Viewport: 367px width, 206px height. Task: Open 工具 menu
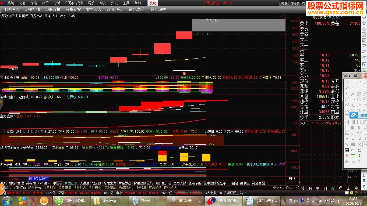point(126,3)
